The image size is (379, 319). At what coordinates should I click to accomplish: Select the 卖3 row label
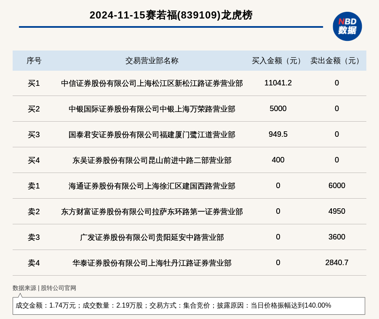coord(34,237)
